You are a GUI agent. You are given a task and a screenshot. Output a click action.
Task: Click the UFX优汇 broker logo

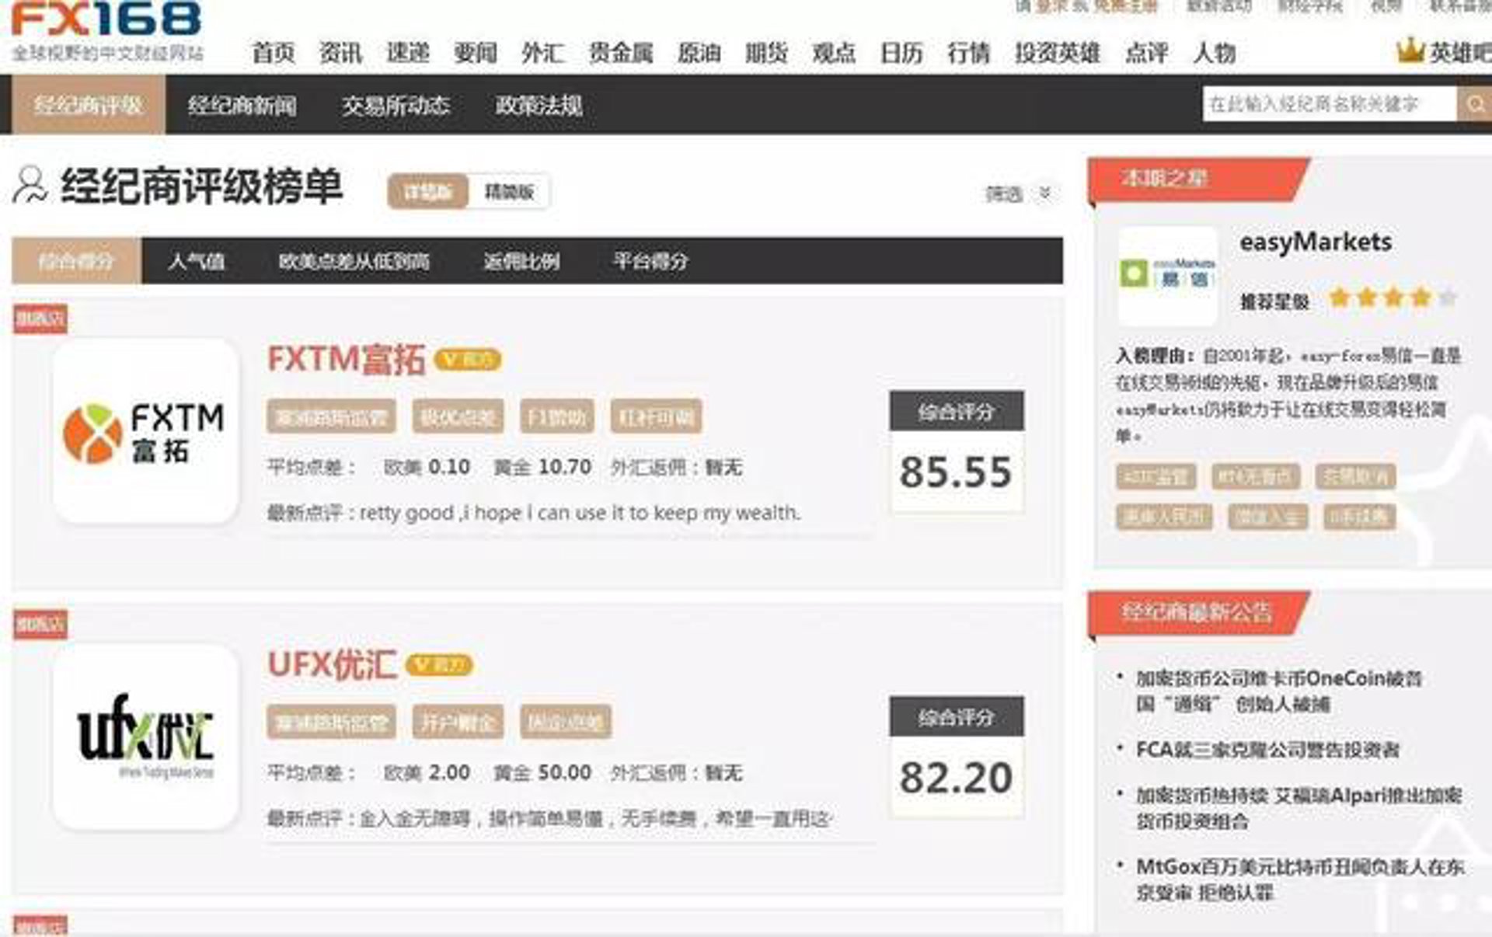click(145, 737)
